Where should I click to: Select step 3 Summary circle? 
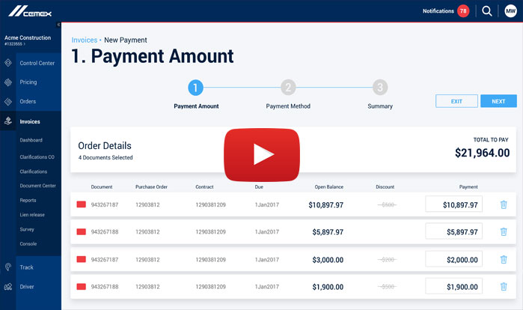point(380,88)
